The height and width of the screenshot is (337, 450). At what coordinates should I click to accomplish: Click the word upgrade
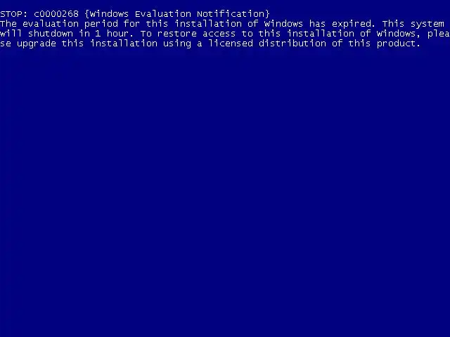coord(37,44)
